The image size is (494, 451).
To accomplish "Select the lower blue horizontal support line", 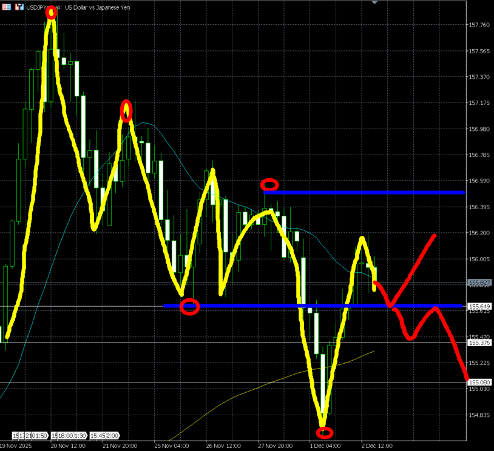I will (273, 306).
